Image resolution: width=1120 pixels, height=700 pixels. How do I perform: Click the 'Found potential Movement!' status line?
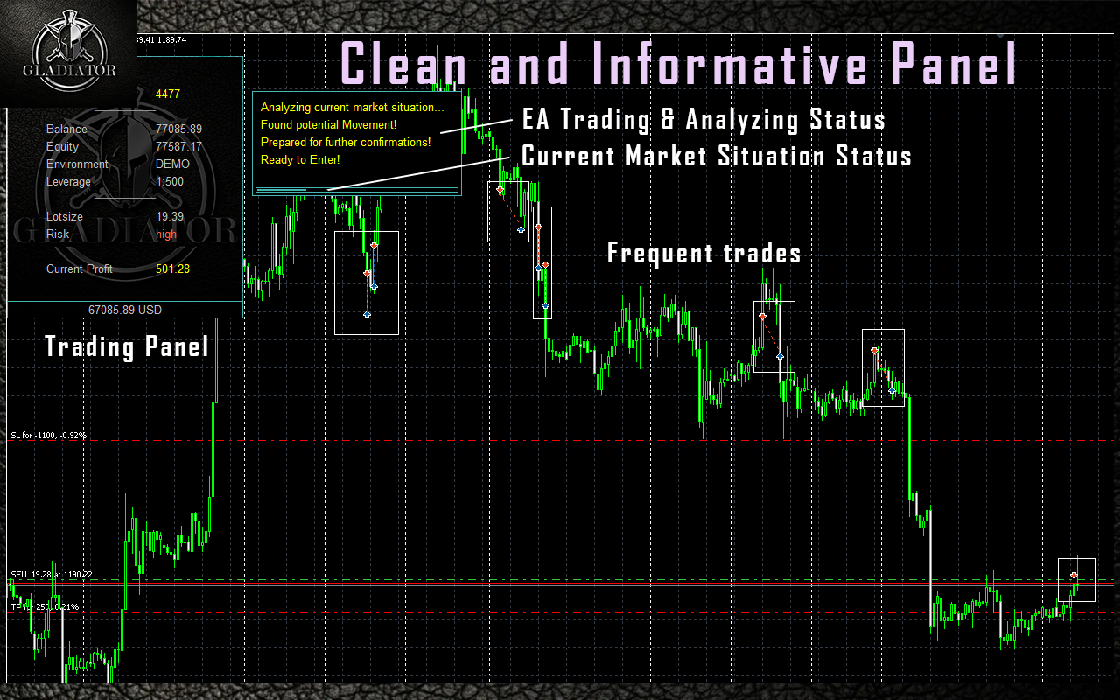point(329,125)
